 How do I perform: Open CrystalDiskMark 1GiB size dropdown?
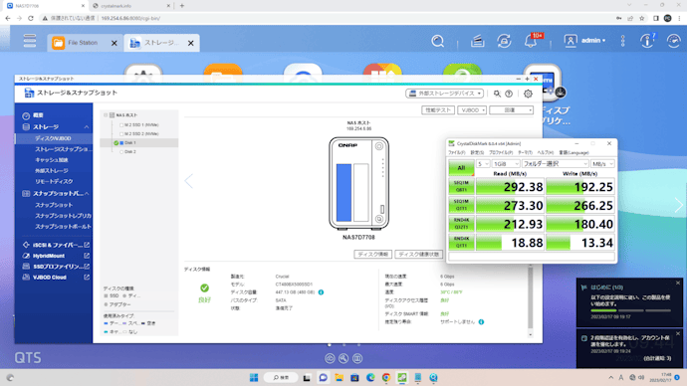(x=506, y=164)
